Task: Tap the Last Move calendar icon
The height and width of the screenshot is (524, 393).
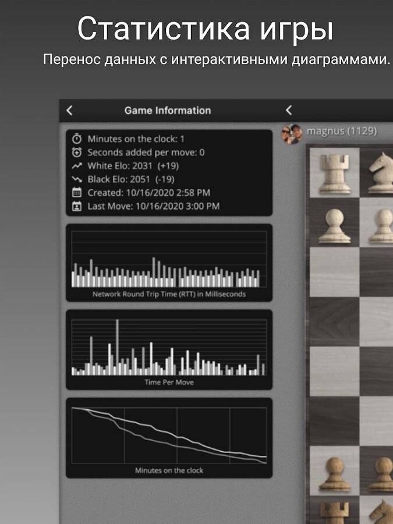Action: pos(77,206)
